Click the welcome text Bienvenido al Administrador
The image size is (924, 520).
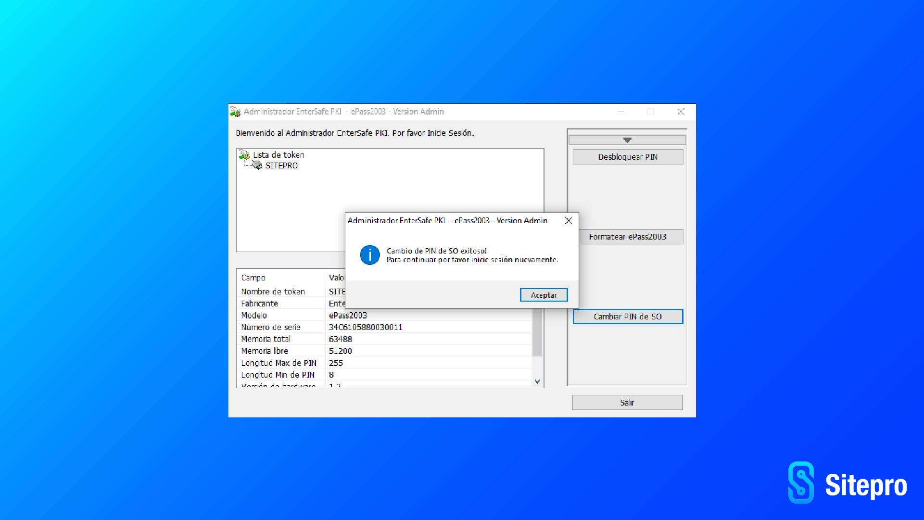point(355,133)
